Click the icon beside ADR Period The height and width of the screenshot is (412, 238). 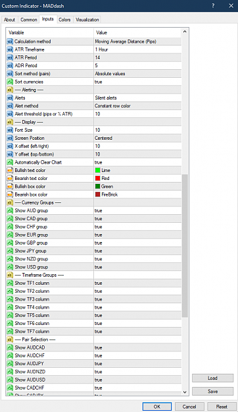(10, 66)
